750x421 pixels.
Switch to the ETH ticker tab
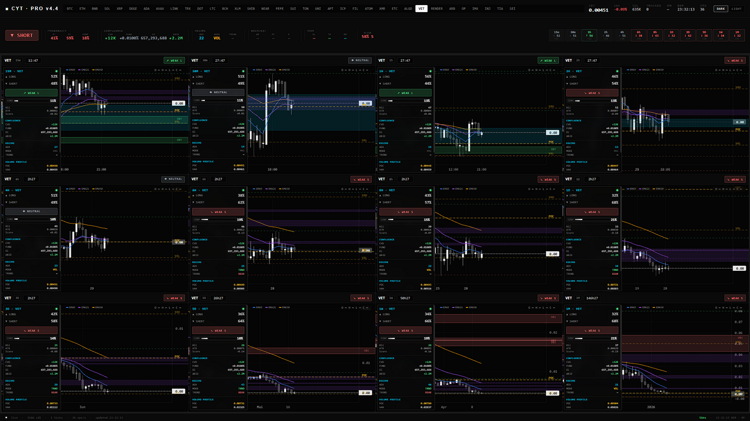pyautogui.click(x=82, y=9)
